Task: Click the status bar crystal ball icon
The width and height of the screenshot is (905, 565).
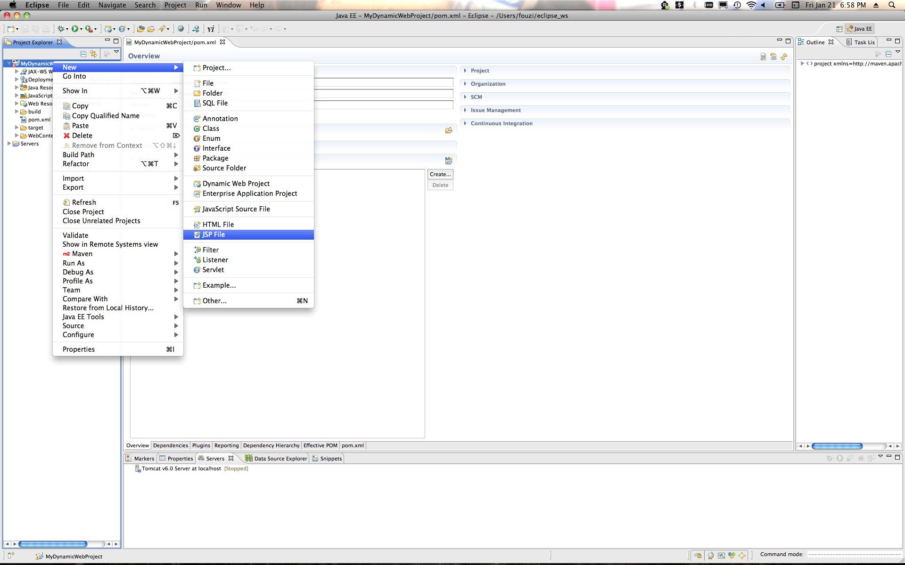Action: (711, 556)
